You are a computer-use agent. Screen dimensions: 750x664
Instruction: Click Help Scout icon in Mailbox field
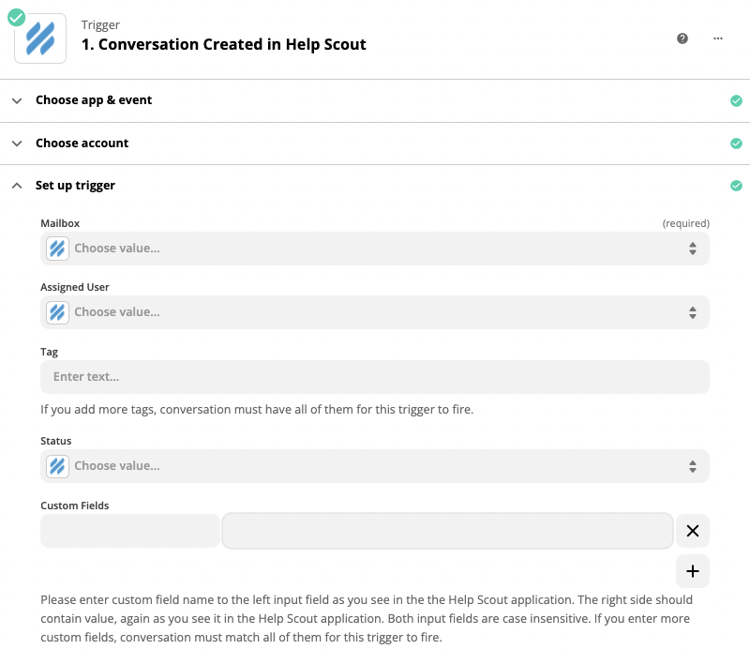[57, 249]
